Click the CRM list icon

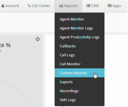point(88,6)
